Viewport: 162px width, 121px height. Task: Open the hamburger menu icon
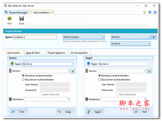150,12
